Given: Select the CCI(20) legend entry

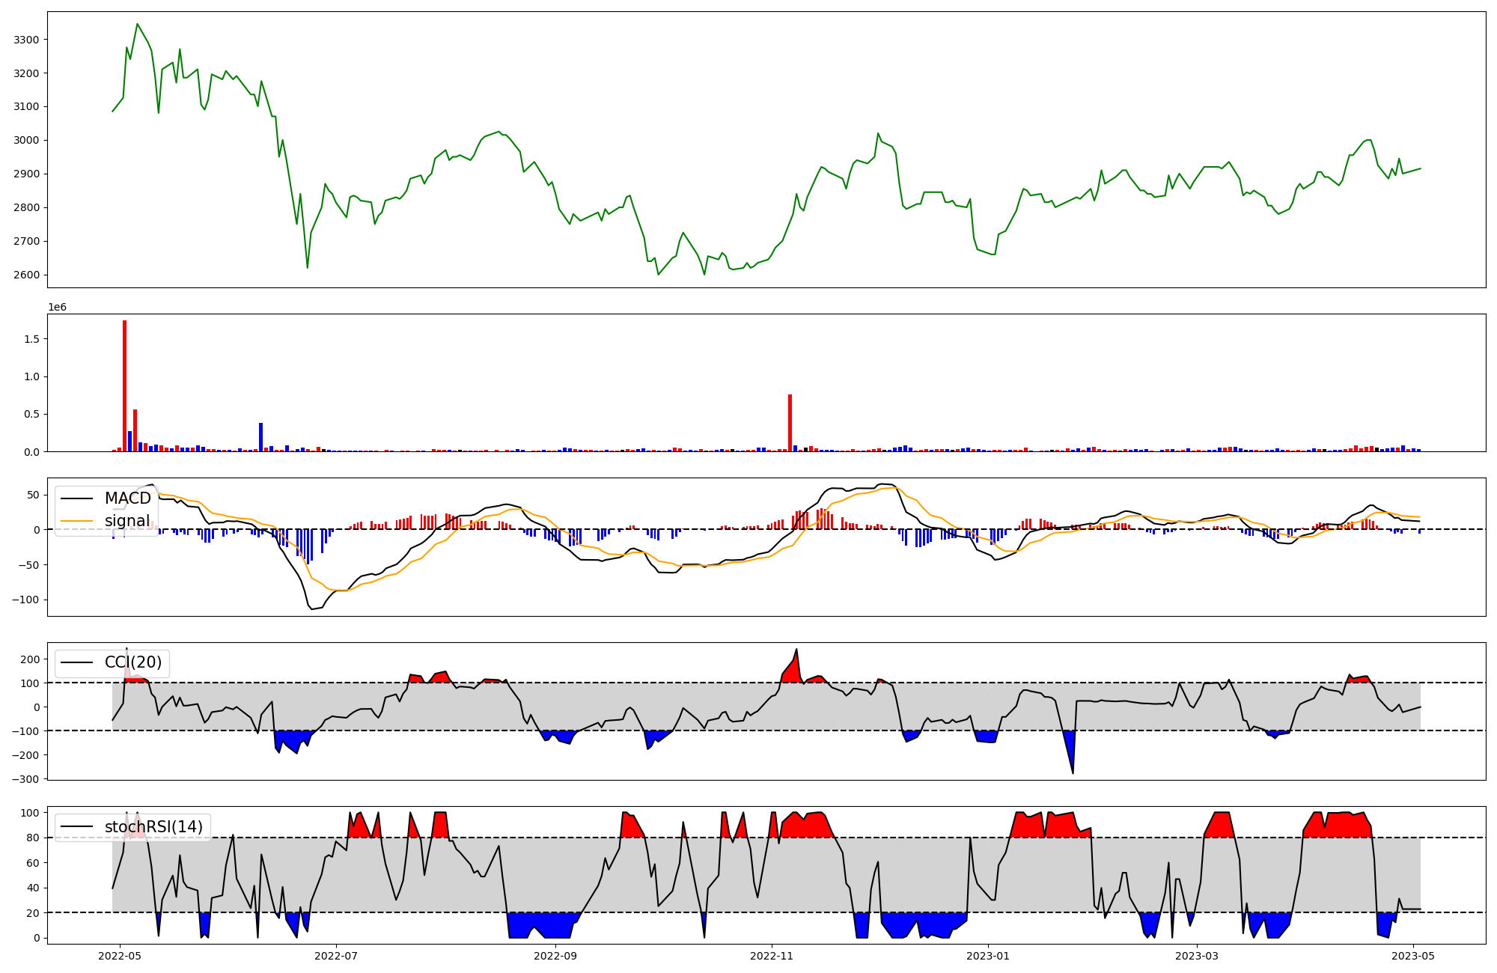Looking at the screenshot, I should (x=132, y=662).
